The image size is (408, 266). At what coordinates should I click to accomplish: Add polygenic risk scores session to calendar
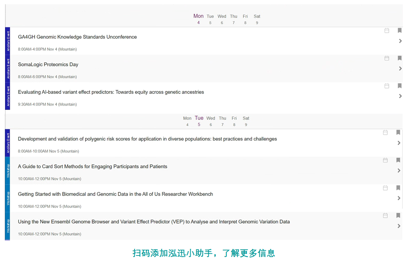pos(385,133)
